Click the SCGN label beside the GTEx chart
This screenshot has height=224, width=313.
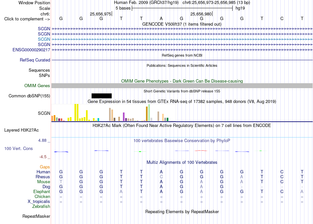click(x=44, y=113)
